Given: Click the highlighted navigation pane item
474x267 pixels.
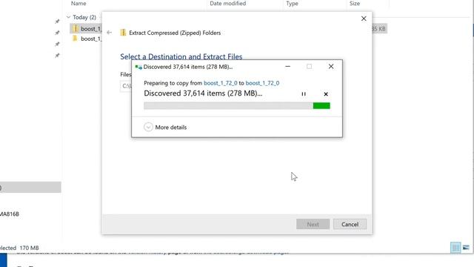Looking at the screenshot, I should point(30,188).
